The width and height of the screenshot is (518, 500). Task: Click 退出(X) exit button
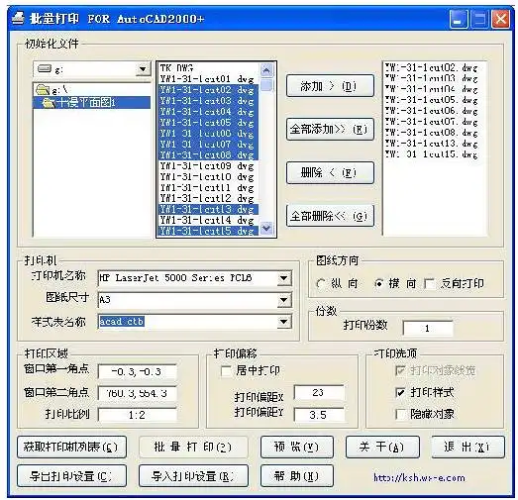(467, 448)
